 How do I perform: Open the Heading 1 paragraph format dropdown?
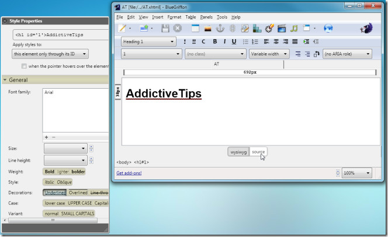[148, 41]
